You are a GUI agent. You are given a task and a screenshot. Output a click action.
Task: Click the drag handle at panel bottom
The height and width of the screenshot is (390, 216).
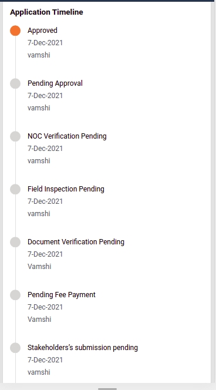[107, 388]
